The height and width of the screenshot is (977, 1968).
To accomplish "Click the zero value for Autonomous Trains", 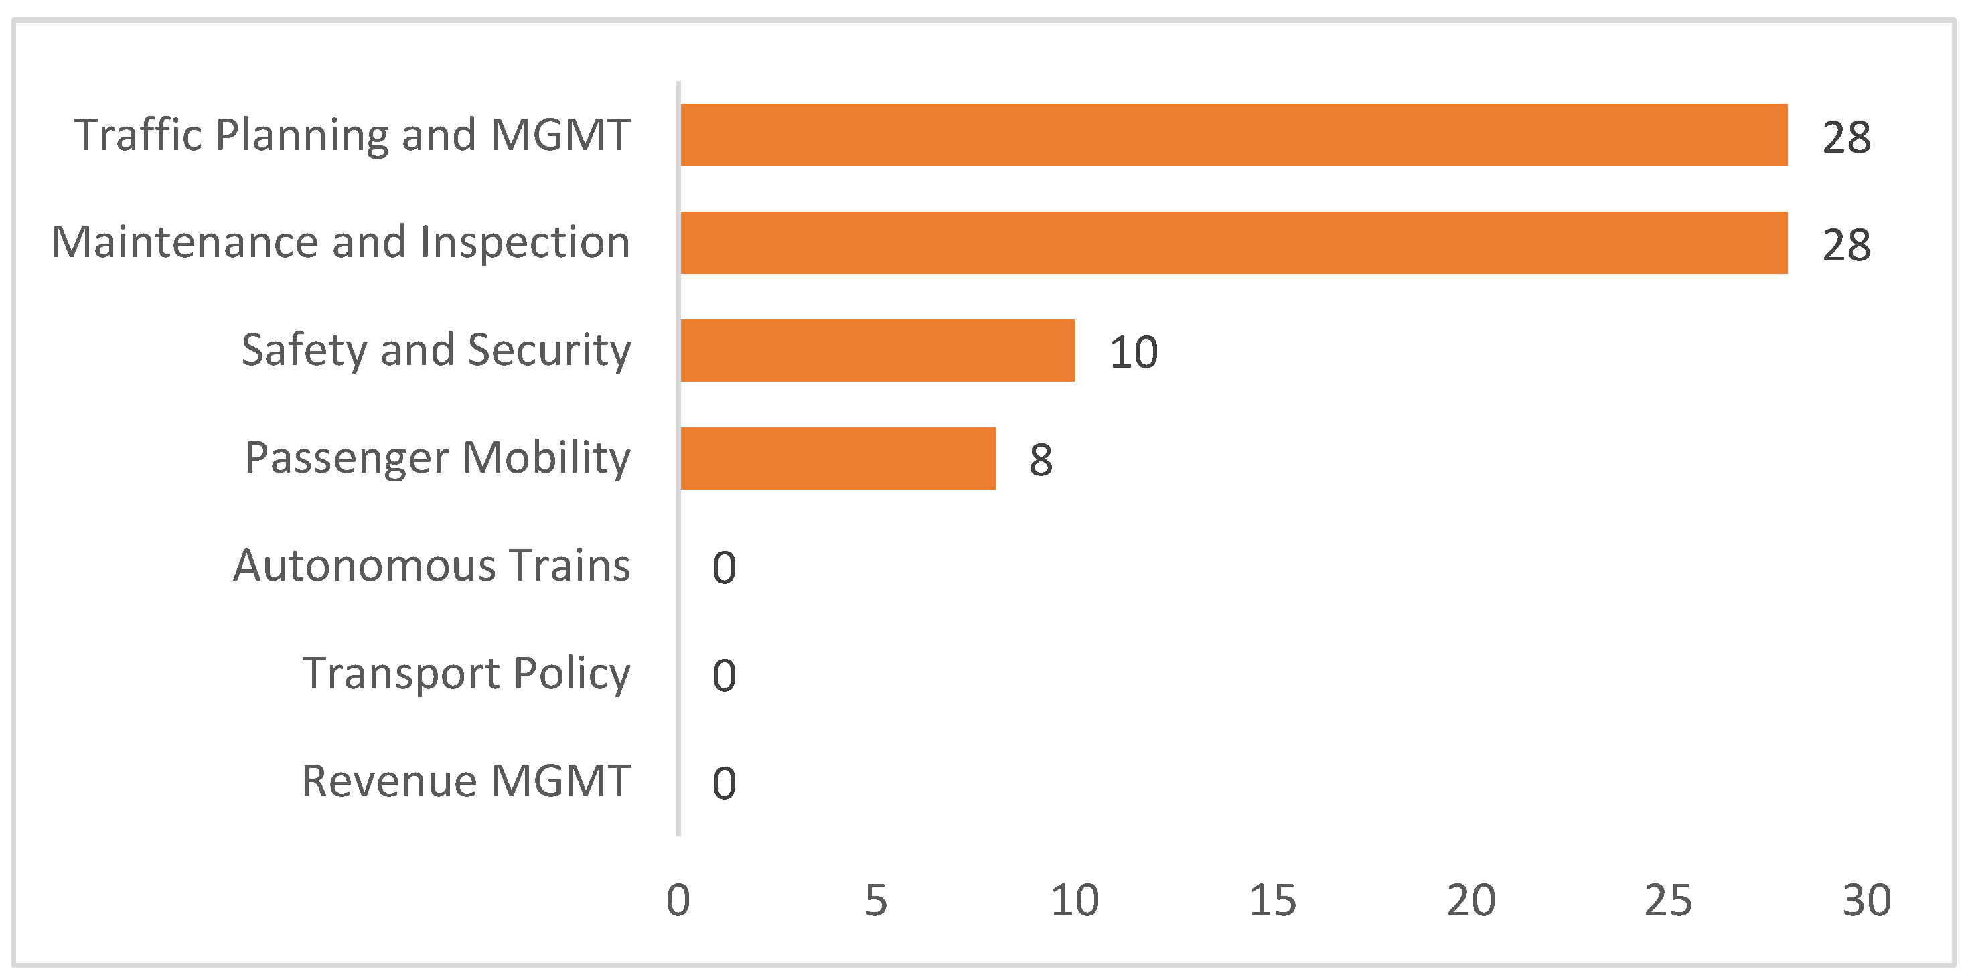I will pyautogui.click(x=723, y=569).
